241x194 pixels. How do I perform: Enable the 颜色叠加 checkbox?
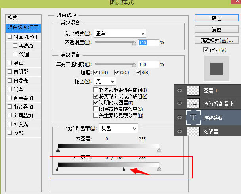click(x=10, y=98)
